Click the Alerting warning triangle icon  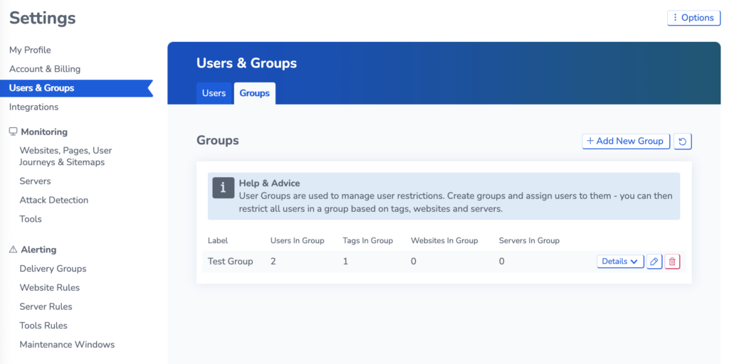coord(13,250)
